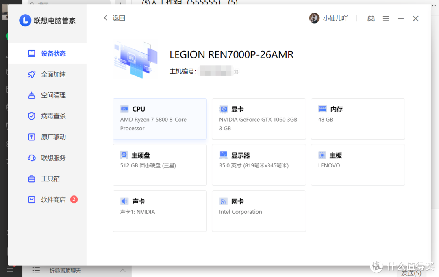Click the back chevron arrow

point(106,18)
